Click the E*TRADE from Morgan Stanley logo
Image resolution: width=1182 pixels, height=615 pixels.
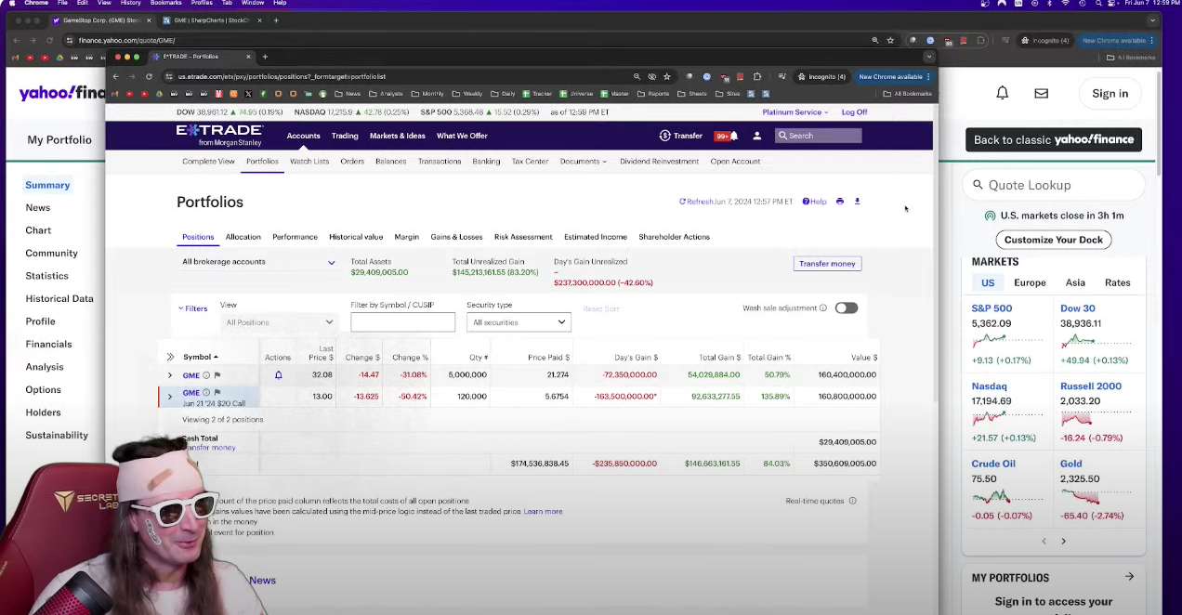click(x=219, y=136)
